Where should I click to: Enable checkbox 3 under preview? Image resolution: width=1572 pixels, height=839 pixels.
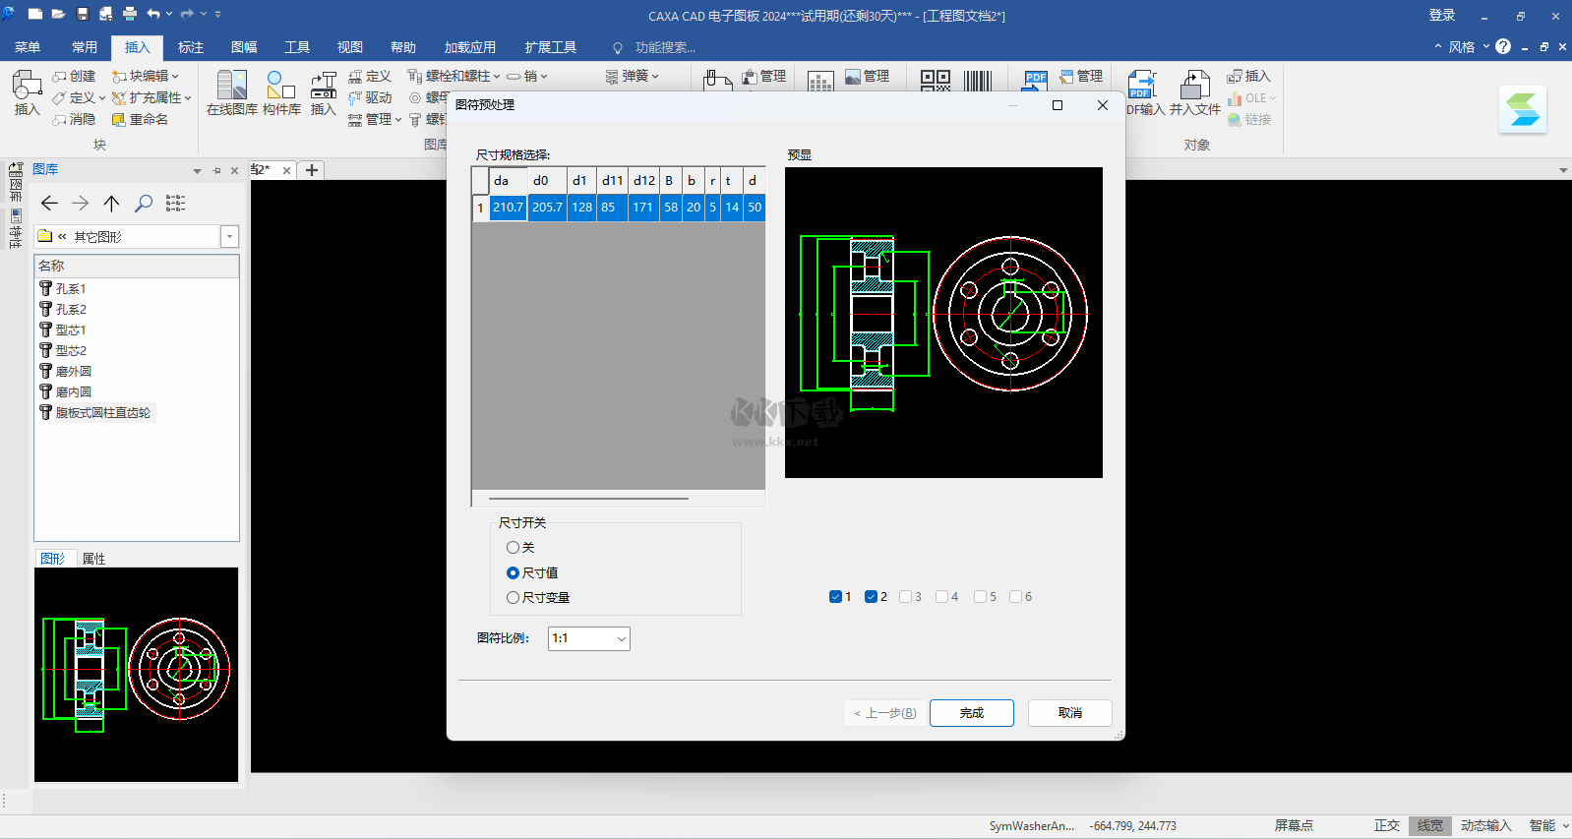point(905,597)
